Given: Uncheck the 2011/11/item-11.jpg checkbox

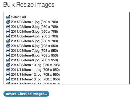Looking at the screenshot, I should coord(8,70).
